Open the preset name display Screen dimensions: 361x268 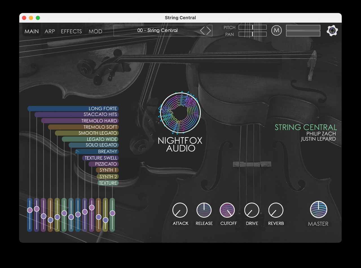tap(157, 30)
